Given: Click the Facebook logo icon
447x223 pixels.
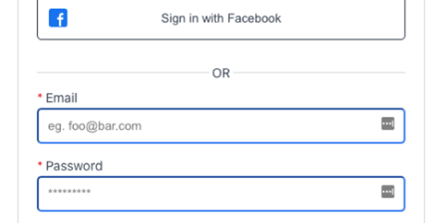Looking at the screenshot, I should click(x=58, y=18).
